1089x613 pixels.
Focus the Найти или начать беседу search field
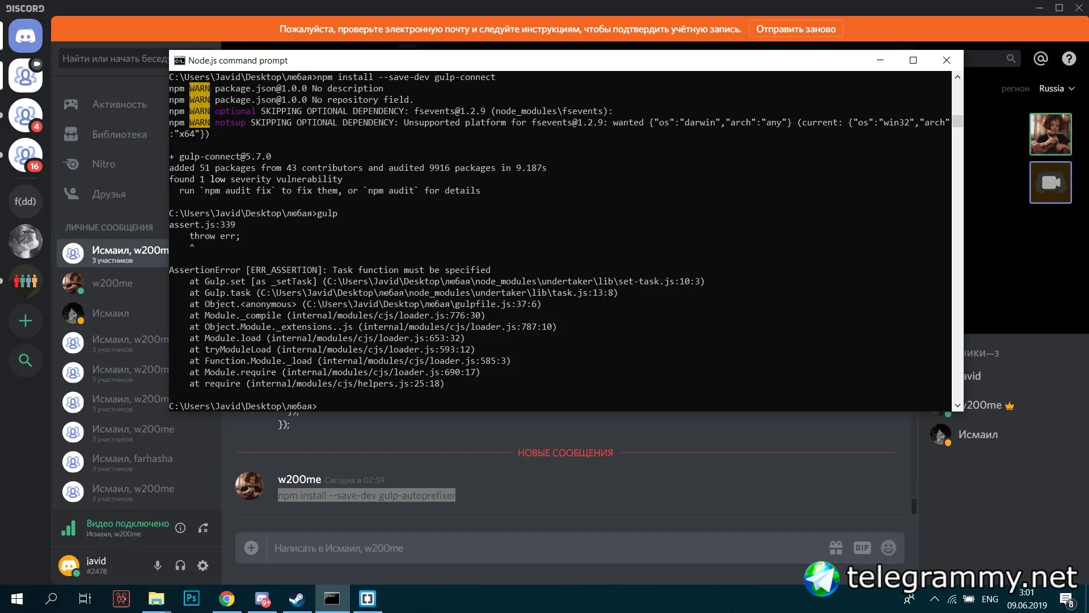point(113,58)
